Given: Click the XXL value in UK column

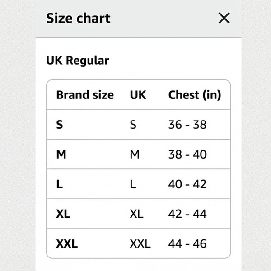Looking at the screenshot, I should 140,244.
